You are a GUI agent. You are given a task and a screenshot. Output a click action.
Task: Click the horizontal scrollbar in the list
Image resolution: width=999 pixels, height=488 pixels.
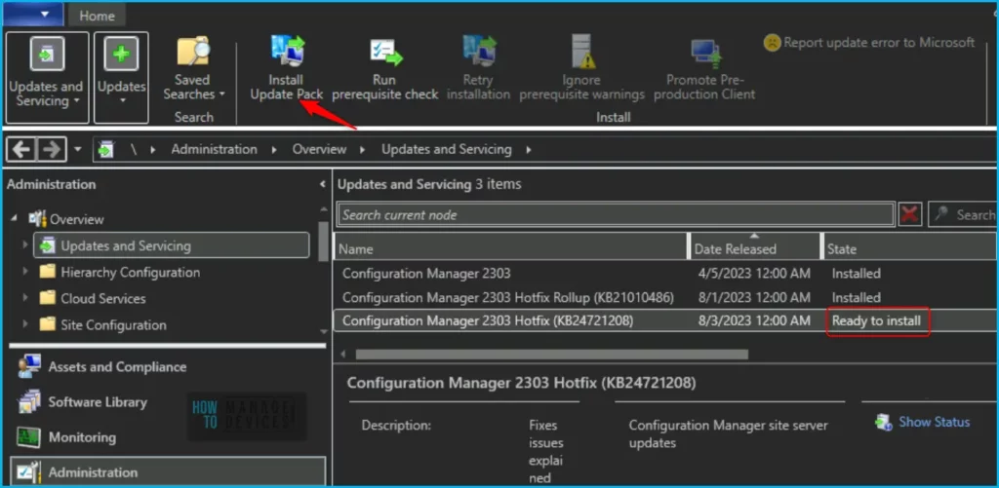552,355
